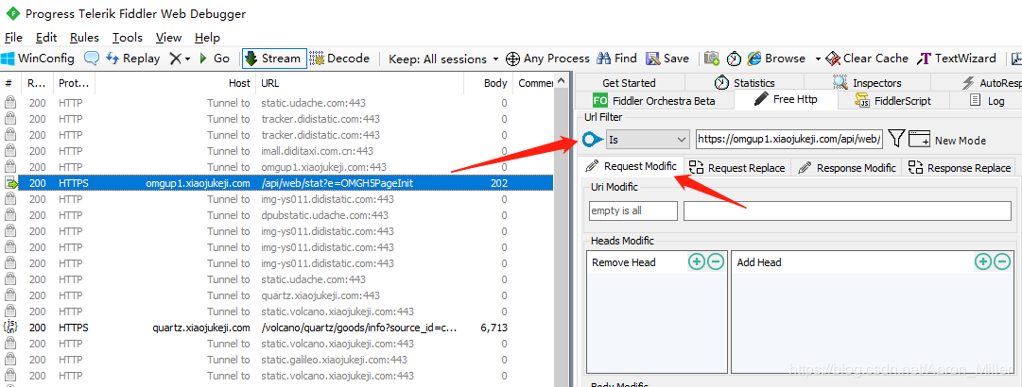Open the Keep: All sessions dropdown

click(443, 59)
